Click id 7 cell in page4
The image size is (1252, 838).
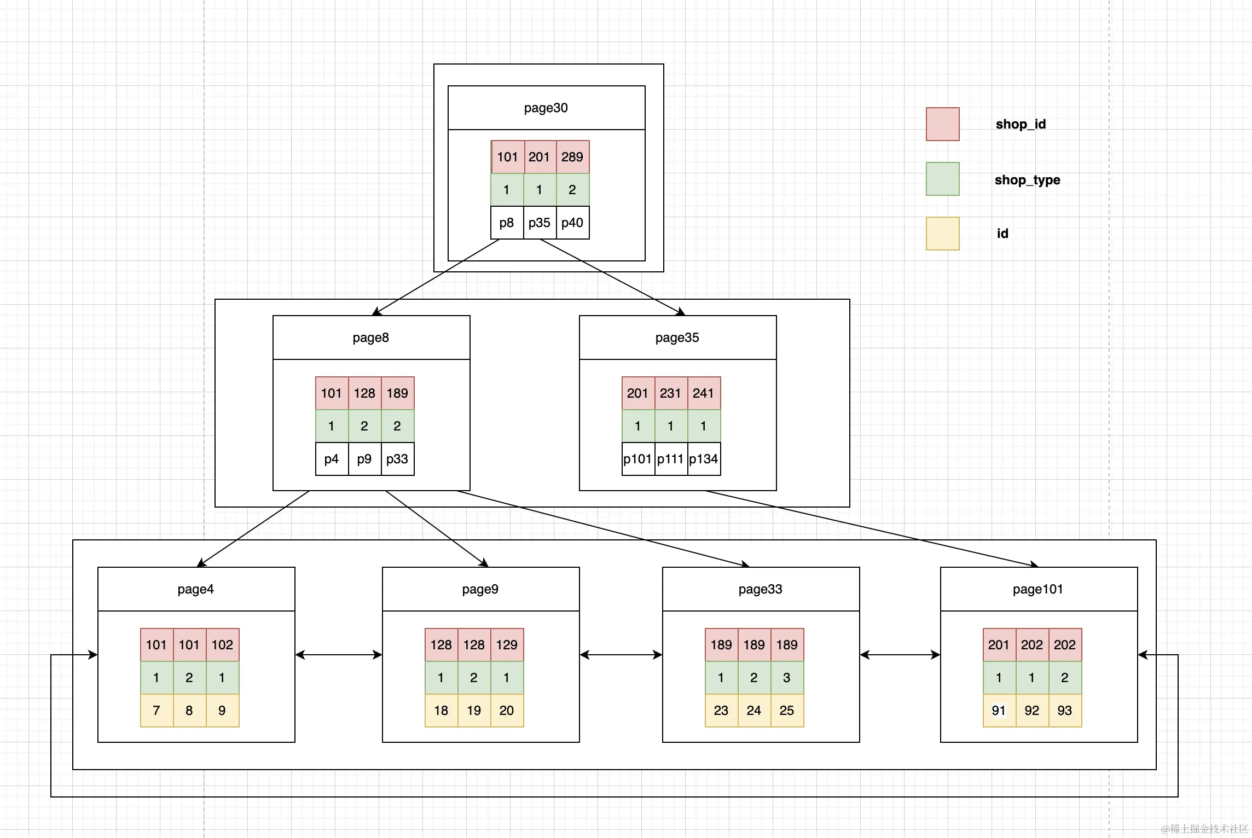[157, 711]
